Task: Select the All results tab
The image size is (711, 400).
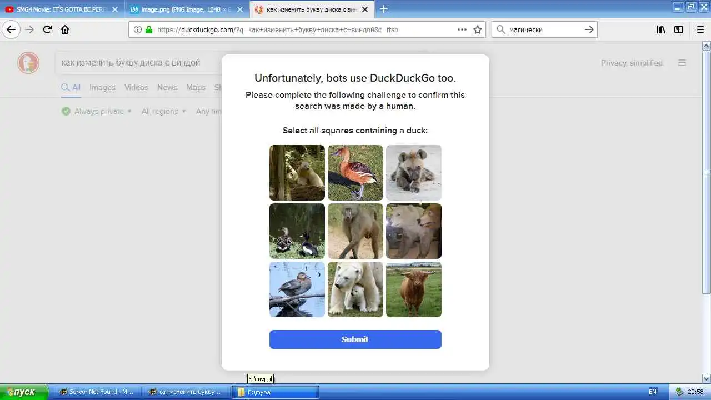Action: pos(71,87)
